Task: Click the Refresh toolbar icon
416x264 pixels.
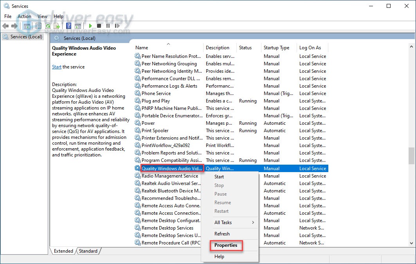Action: tap(48, 26)
